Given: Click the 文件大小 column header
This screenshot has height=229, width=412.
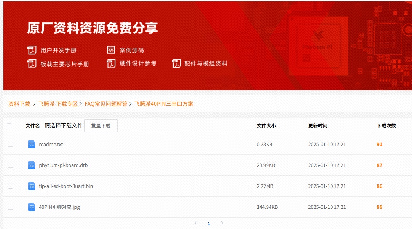Looking at the screenshot, I should click(267, 126).
